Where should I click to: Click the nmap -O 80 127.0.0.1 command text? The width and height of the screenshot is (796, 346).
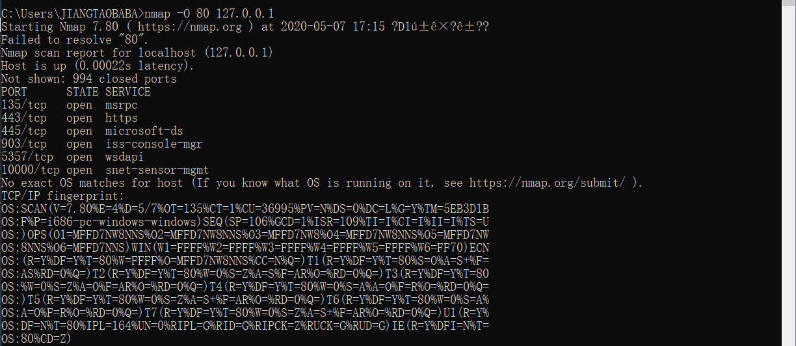point(201,13)
